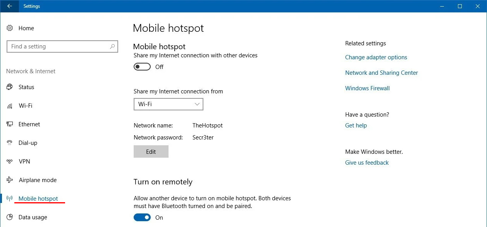The height and width of the screenshot is (227, 487).
Task: Click the Dial-up icon in sidebar
Action: 10,143
